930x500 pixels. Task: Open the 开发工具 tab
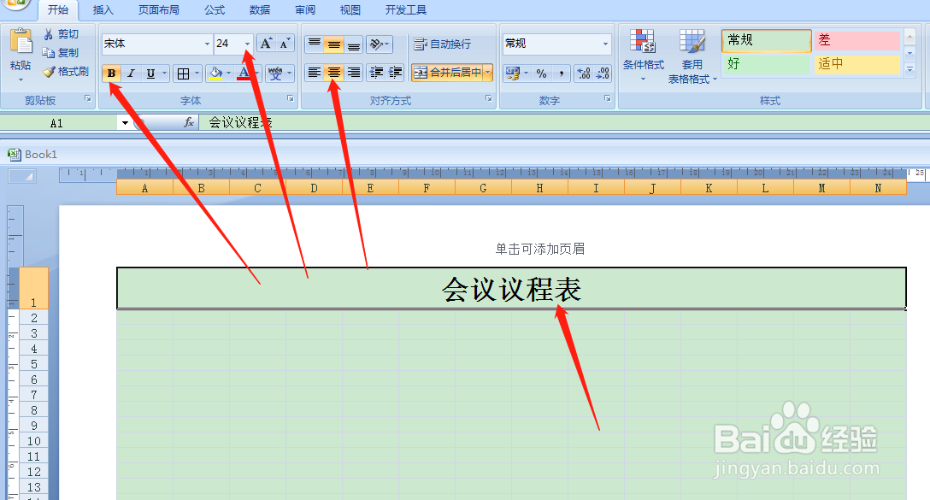(x=406, y=10)
